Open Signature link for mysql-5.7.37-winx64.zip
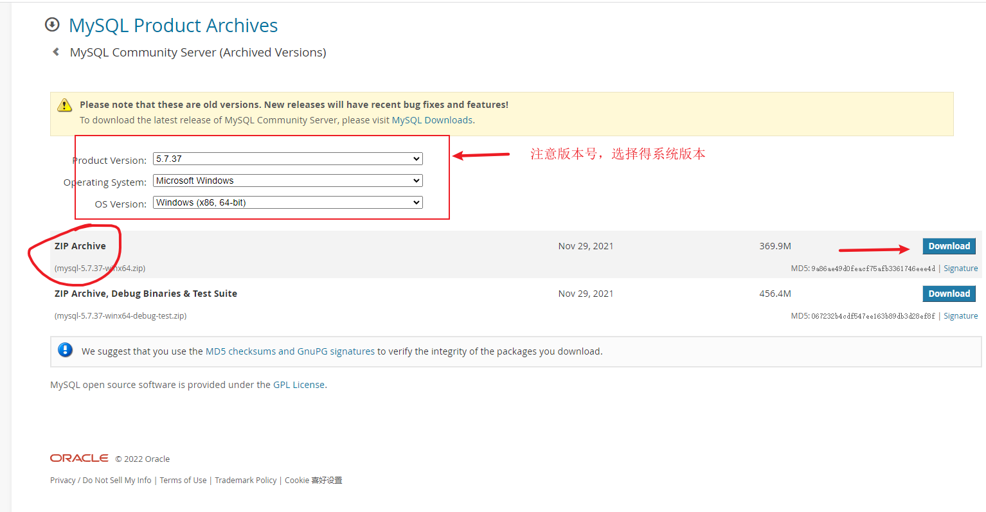Viewport: 986px width, 512px height. 960,269
